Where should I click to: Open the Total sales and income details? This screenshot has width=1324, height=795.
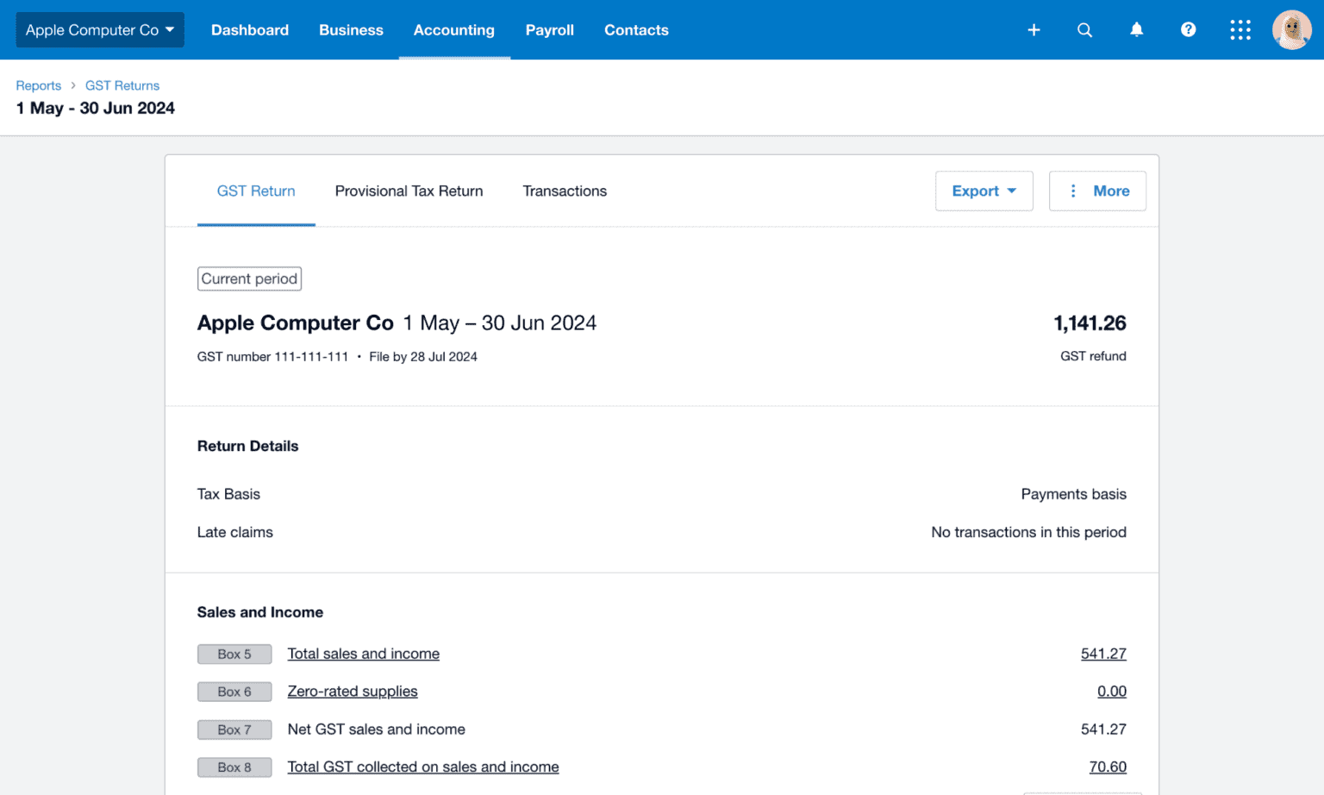point(363,654)
